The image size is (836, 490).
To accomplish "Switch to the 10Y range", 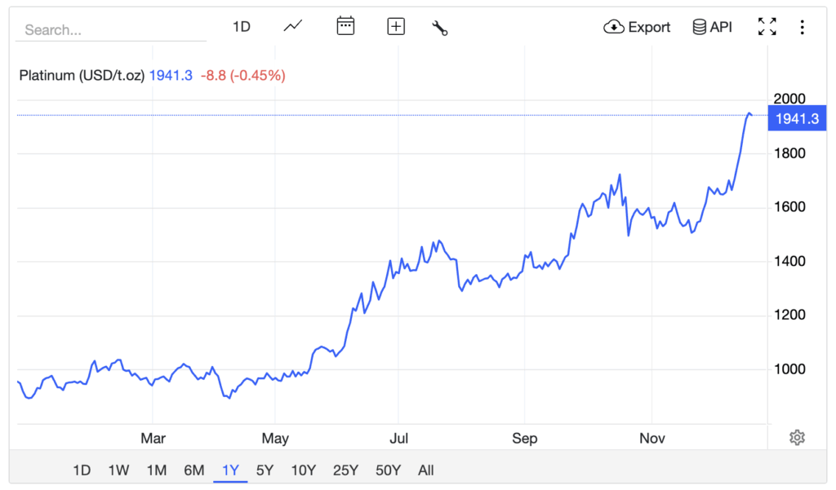I will [x=303, y=470].
